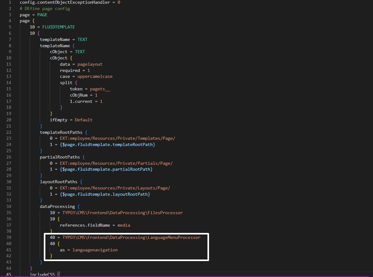Click the pagelayout data value
This screenshot has width=373, height=277.
(x=90, y=64)
